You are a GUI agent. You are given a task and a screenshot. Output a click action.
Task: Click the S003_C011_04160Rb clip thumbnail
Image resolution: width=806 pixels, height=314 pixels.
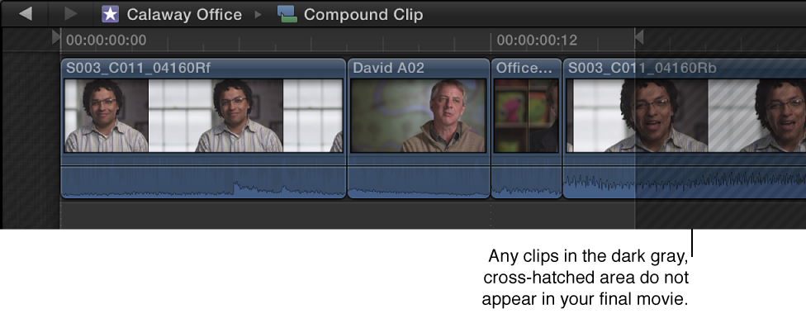[x=685, y=116]
